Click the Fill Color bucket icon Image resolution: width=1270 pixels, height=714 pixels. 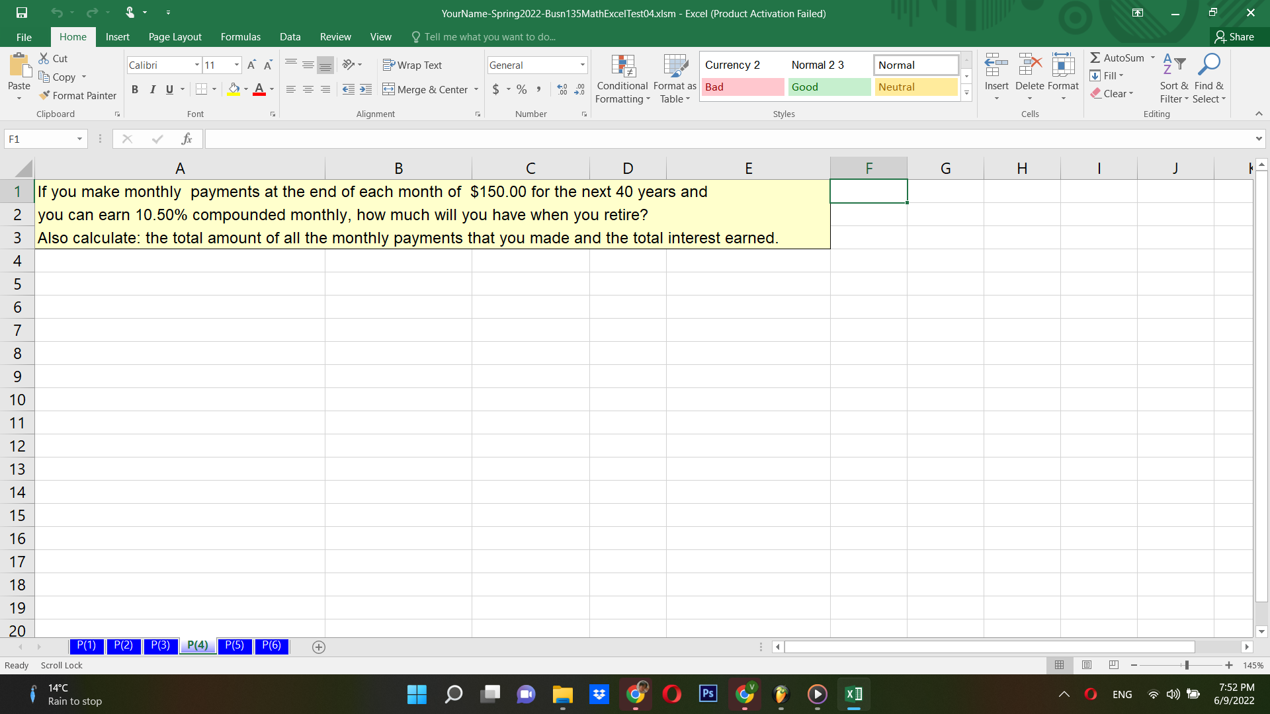[233, 89]
